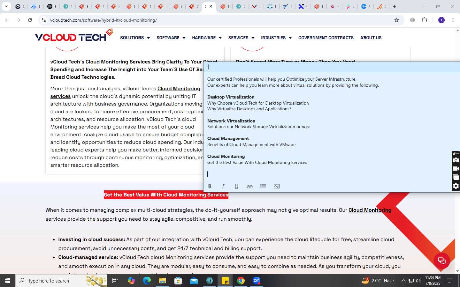Open the Chrome profile avatar
Viewport: 460px width, 287px height.
(441, 20)
